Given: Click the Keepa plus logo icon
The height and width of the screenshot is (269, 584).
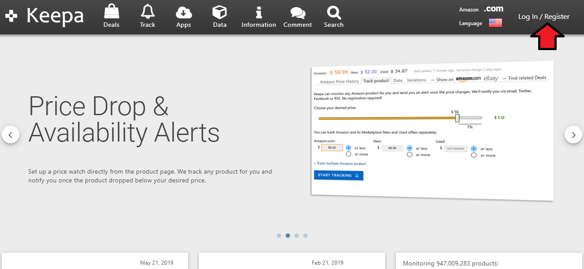Looking at the screenshot, I should [x=11, y=16].
